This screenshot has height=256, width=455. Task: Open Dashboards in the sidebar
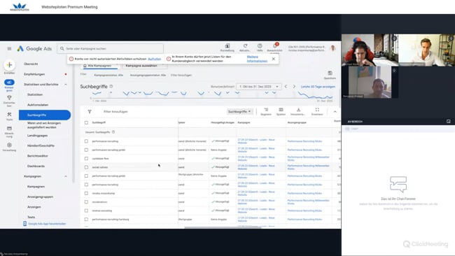coord(36,166)
